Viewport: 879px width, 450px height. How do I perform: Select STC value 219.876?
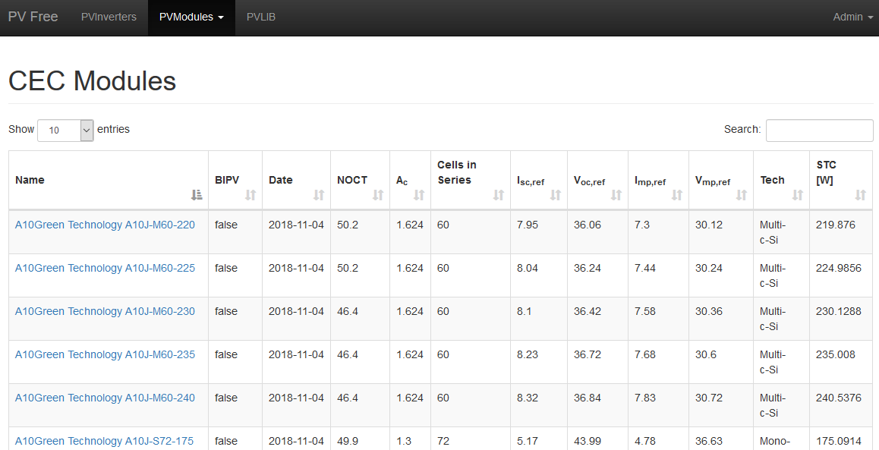835,225
